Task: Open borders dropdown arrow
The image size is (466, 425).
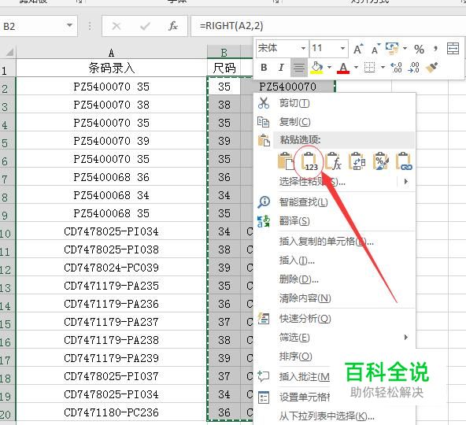Action: point(383,68)
